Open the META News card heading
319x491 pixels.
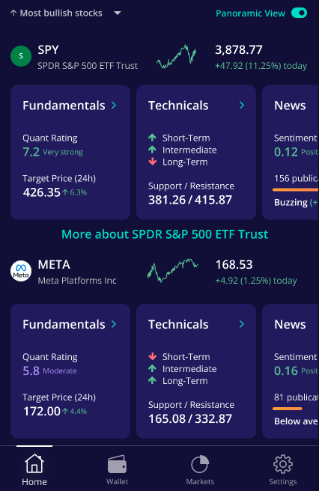coord(290,324)
